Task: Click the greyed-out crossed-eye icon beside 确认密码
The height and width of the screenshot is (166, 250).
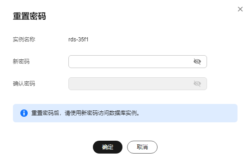Action: point(197,84)
